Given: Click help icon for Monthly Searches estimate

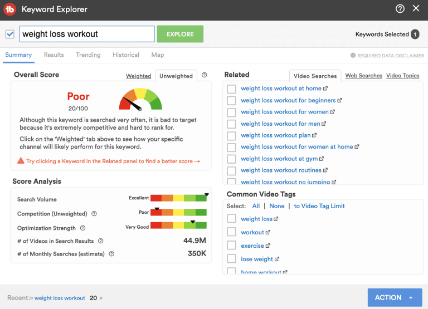Looking at the screenshot, I should click(111, 254).
